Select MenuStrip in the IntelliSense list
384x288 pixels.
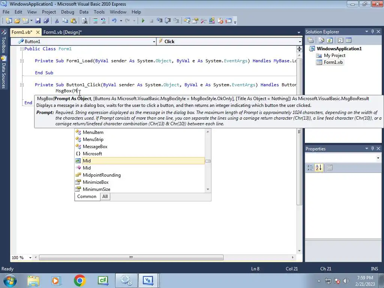pyautogui.click(x=140, y=139)
